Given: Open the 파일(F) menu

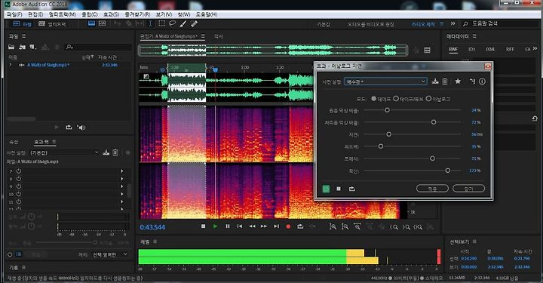Looking at the screenshot, I should (14, 14).
